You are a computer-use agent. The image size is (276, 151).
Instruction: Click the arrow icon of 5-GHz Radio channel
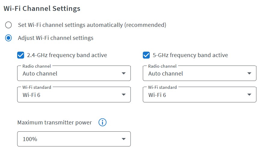coord(249,73)
